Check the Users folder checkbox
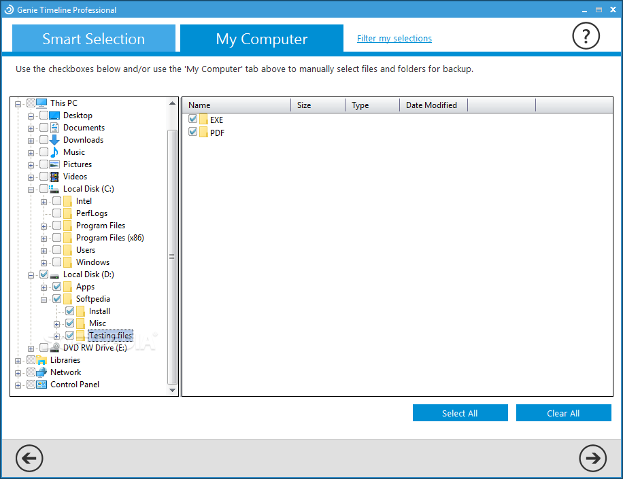This screenshot has width=623, height=479. point(57,249)
